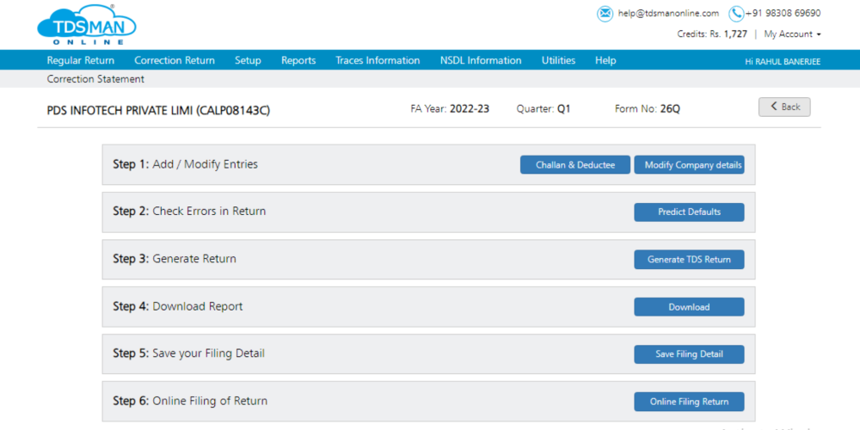Viewport: 860px width, 430px height.
Task: Click the Predict Defaults button
Action: 689,212
